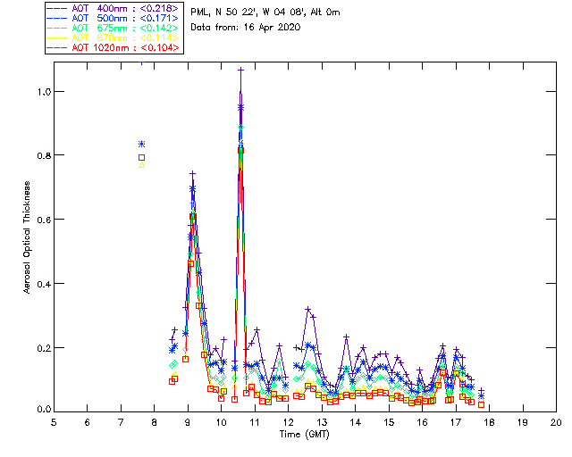Click the x-axis tick label 14
Image resolution: width=572 pixels, height=457 pixels.
pyautogui.click(x=356, y=422)
